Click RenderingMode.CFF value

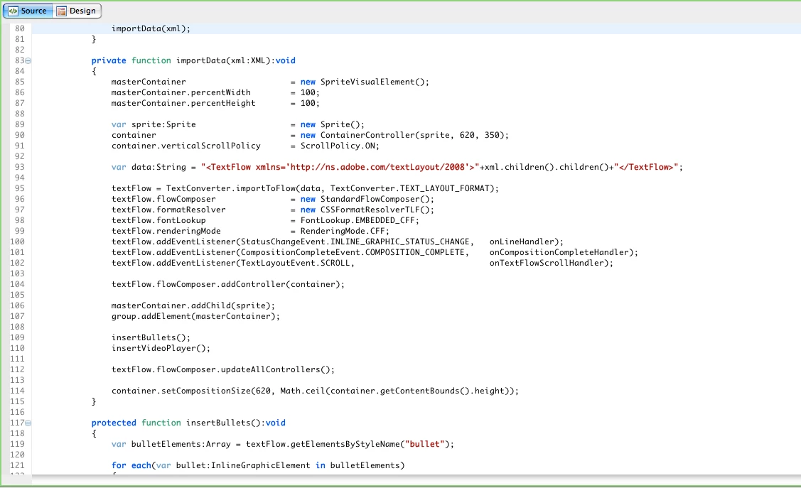pos(343,232)
